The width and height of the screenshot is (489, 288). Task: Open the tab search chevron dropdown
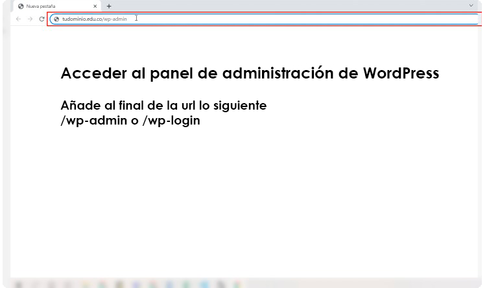click(471, 5)
